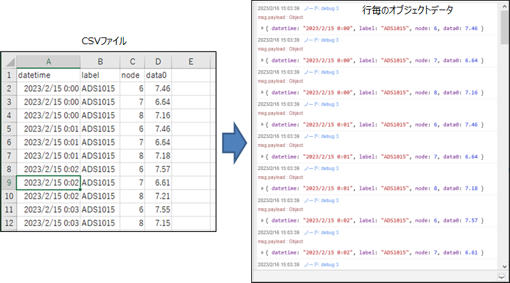This screenshot has width=510, height=283.
Task: Click the datetime header cell
Action: [48, 75]
